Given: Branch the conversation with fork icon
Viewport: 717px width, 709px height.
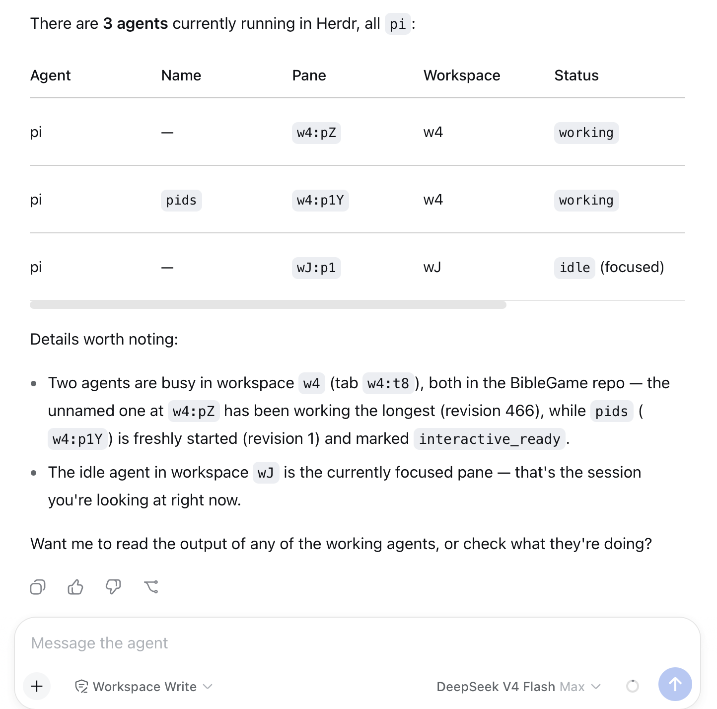Looking at the screenshot, I should (x=151, y=587).
